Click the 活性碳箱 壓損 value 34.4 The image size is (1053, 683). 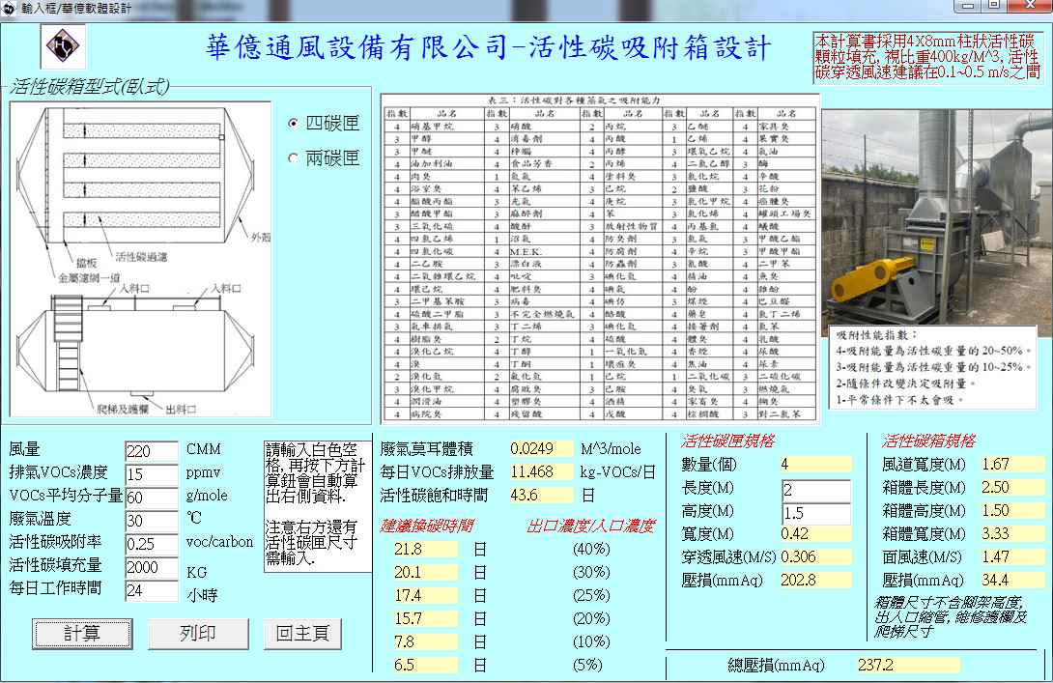point(1012,580)
